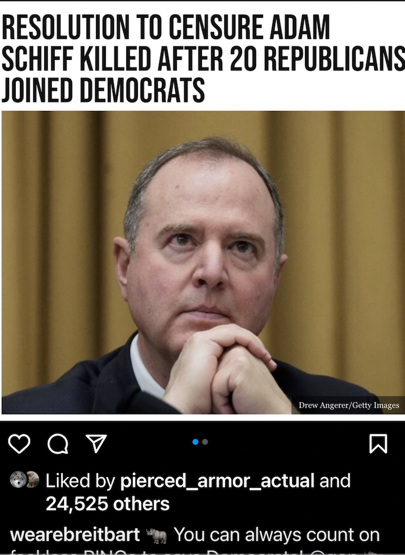405x555 pixels.
Task: Like the post with the heart icon
Action: [19, 443]
